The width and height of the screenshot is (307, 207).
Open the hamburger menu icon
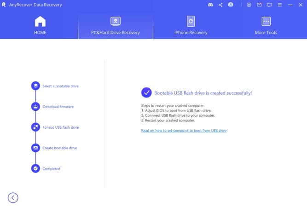click(280, 5)
